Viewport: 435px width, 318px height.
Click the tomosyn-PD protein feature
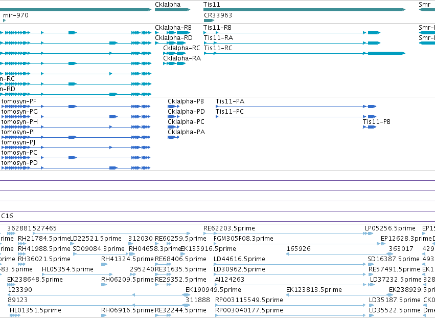coord(76,168)
